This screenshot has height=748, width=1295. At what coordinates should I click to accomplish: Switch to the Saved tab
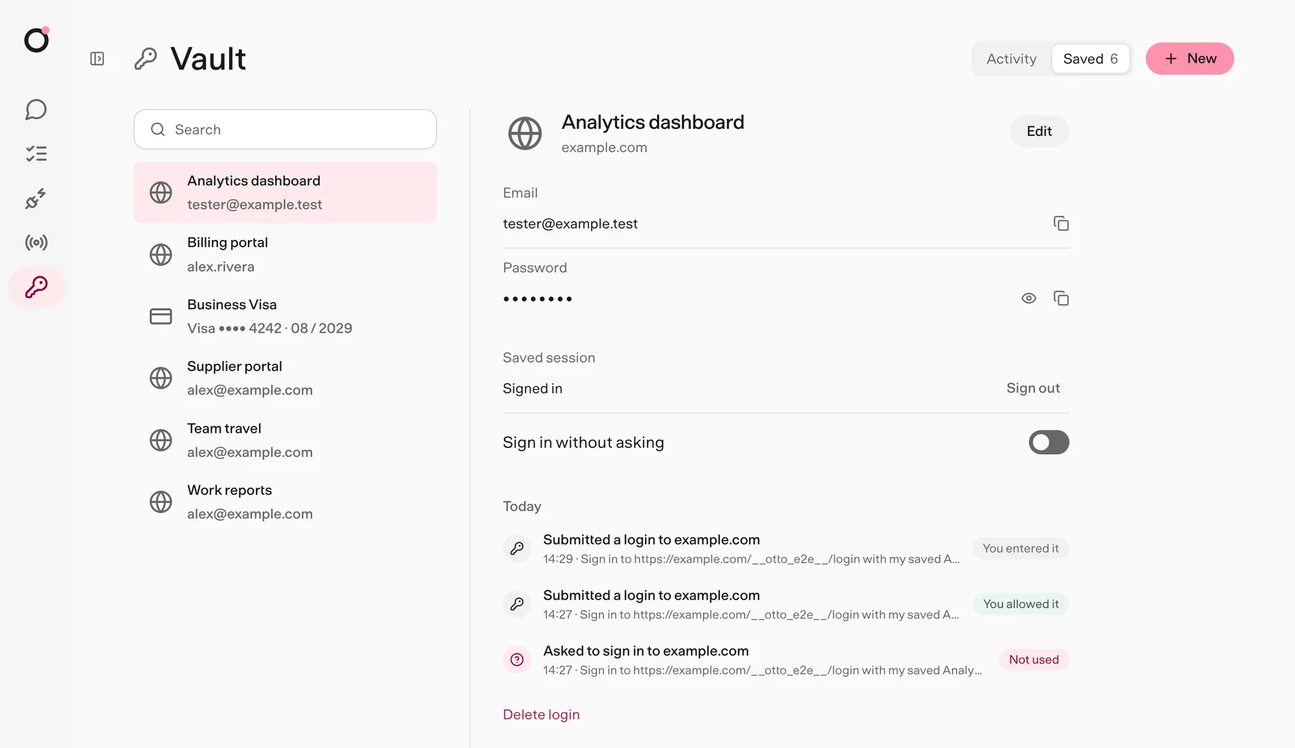point(1090,59)
